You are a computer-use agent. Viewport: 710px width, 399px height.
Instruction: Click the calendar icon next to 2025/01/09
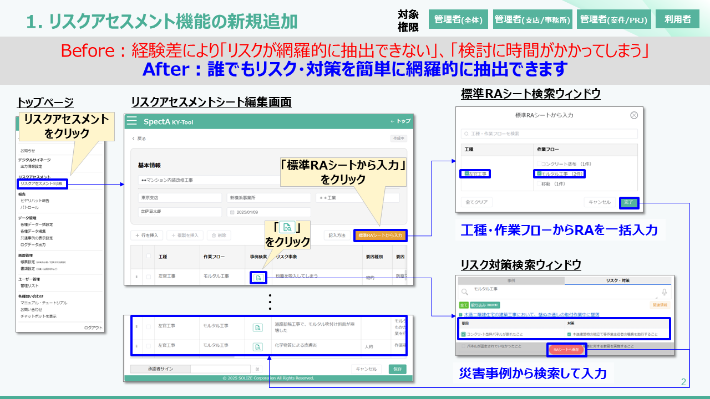(x=232, y=212)
